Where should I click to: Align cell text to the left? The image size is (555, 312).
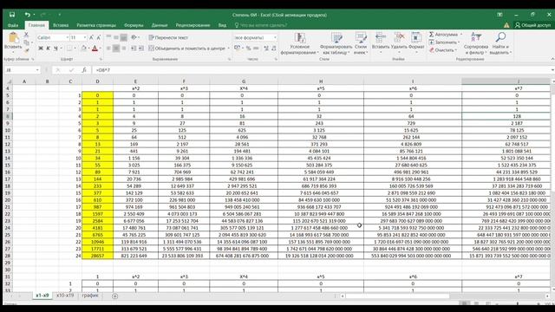(108, 49)
